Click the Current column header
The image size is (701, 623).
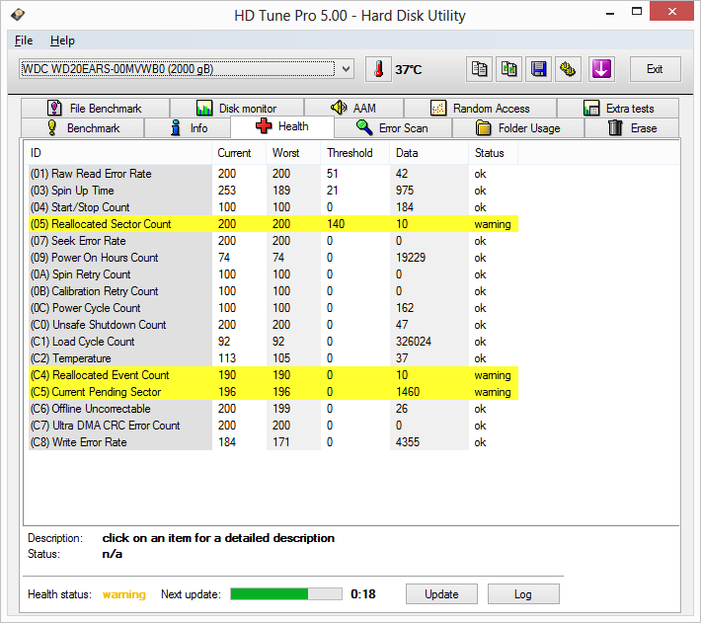pos(239,153)
